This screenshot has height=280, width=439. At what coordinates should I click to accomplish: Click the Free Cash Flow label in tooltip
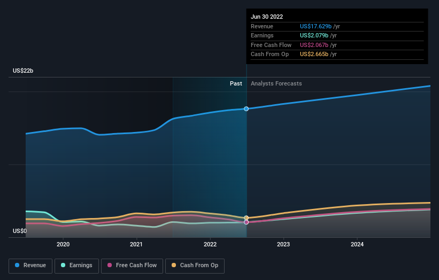[271, 45]
